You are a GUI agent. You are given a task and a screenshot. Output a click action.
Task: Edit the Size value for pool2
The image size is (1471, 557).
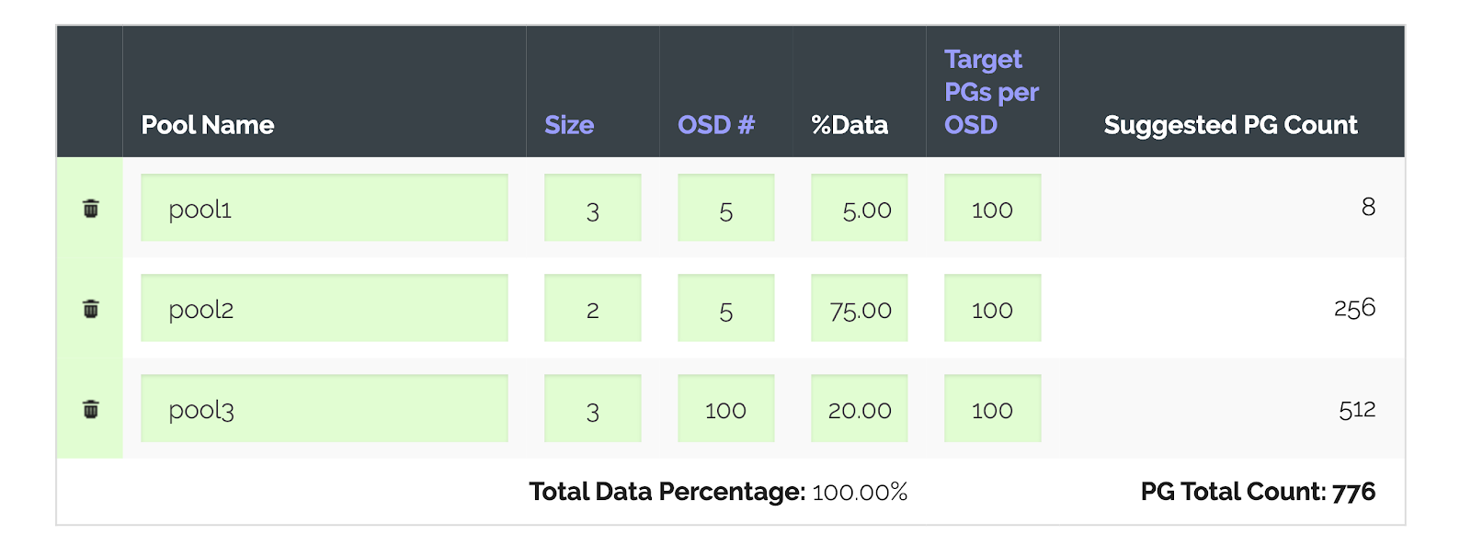pos(592,309)
